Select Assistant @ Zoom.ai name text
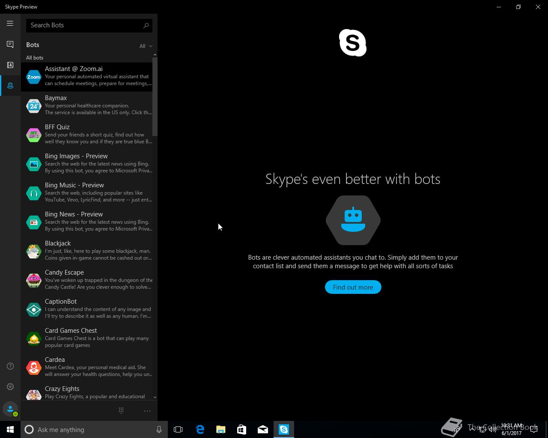This screenshot has width=548, height=438. click(x=74, y=68)
